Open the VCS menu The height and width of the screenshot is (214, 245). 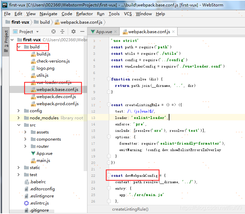[x=128, y=14]
